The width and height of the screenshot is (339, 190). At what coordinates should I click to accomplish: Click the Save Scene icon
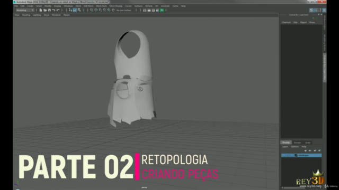49,10
